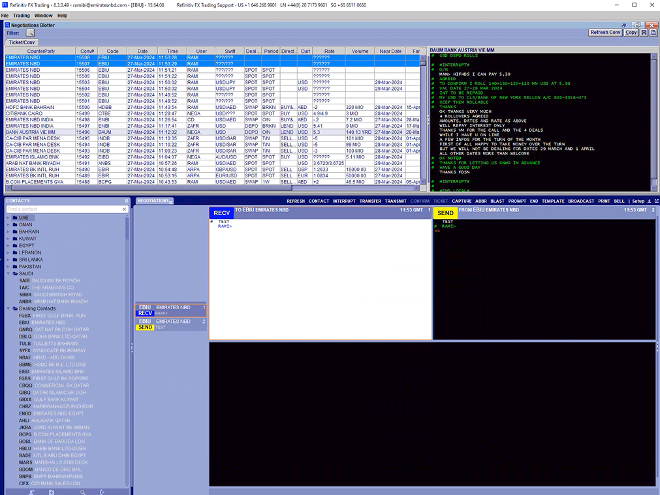Select contact ANBR ARAB NAT BANK RIYADH

[x=54, y=301]
